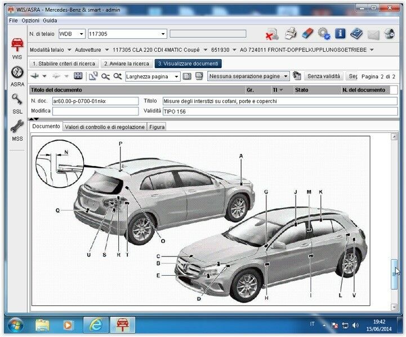Viewport: 406px width, 337px height.
Task: Expand the AG 724011 transmission dropdown
Action: (x=372, y=50)
